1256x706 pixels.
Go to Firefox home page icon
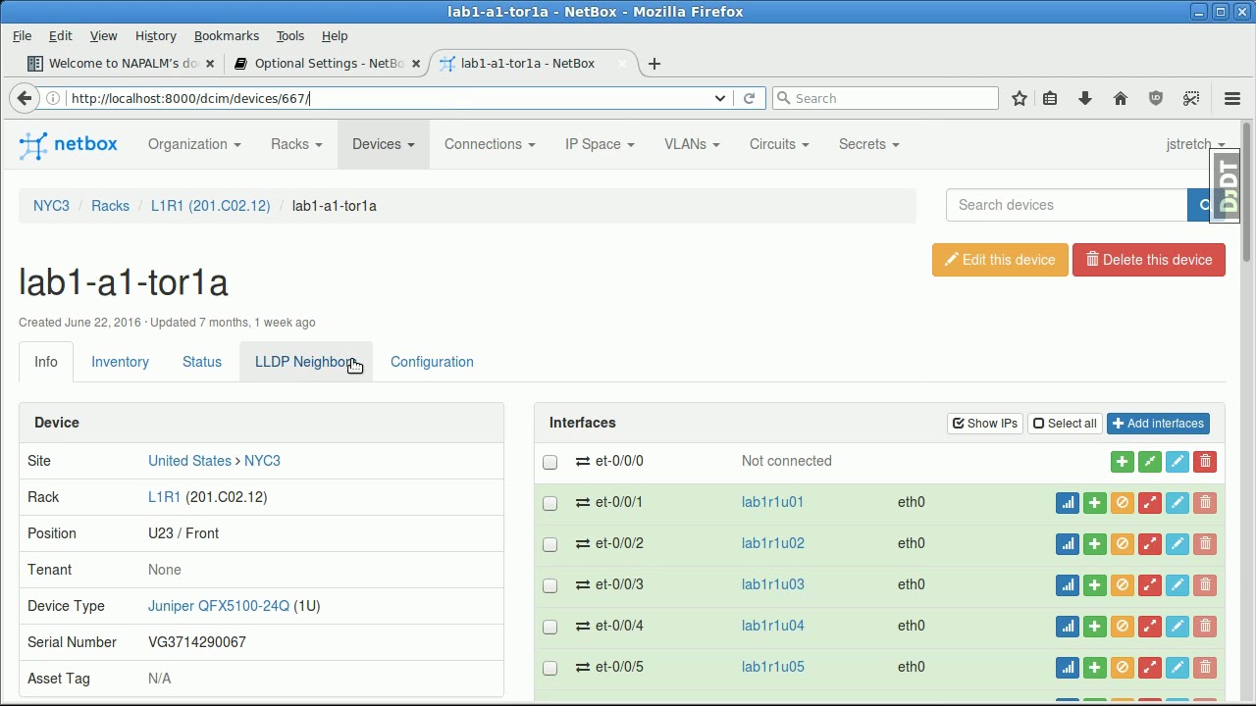click(1121, 98)
